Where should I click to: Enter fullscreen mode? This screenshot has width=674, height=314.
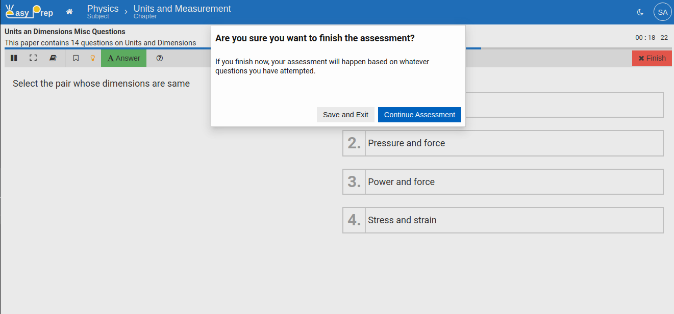(33, 58)
